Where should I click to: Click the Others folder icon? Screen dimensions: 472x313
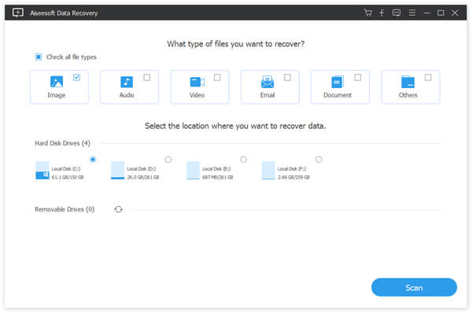point(407,82)
